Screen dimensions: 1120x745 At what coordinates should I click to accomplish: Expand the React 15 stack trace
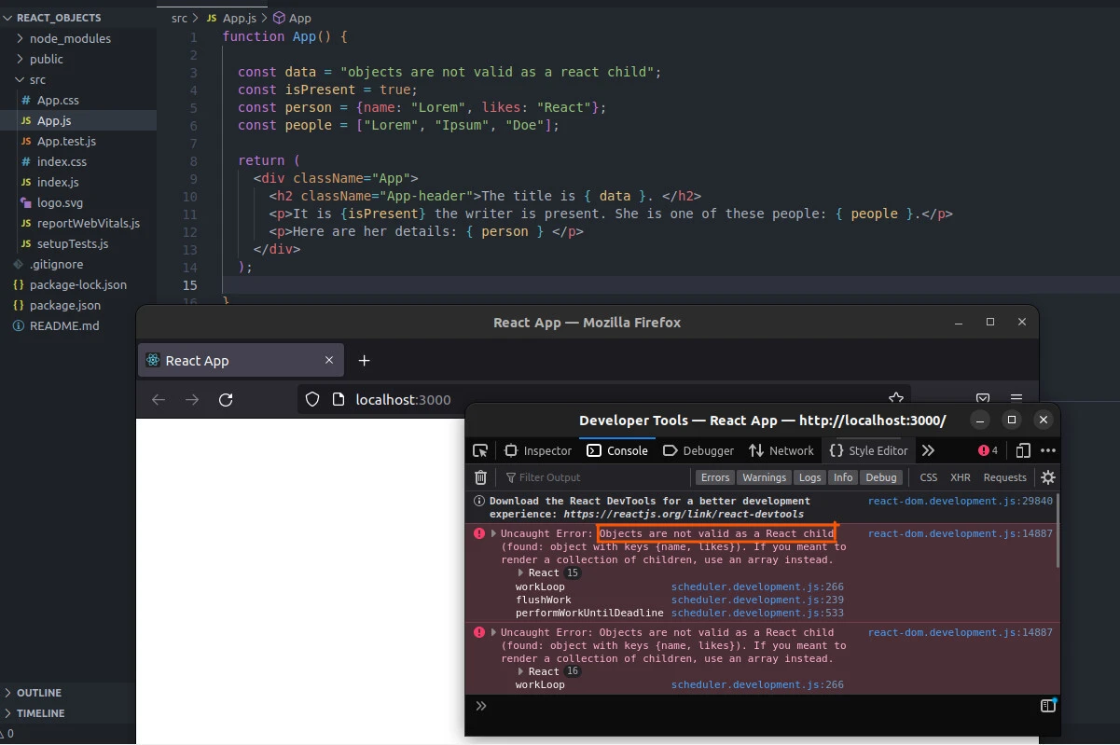pos(520,573)
